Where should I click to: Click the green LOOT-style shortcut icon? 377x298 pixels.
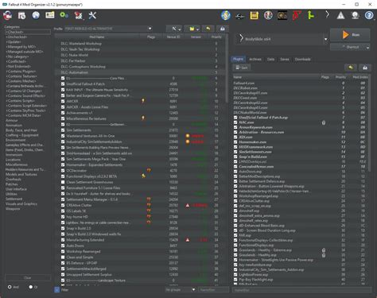311,15
